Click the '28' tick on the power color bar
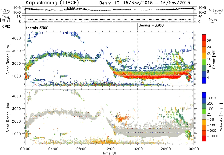Screen dimensions: 224x155 click(x=209, y=41)
